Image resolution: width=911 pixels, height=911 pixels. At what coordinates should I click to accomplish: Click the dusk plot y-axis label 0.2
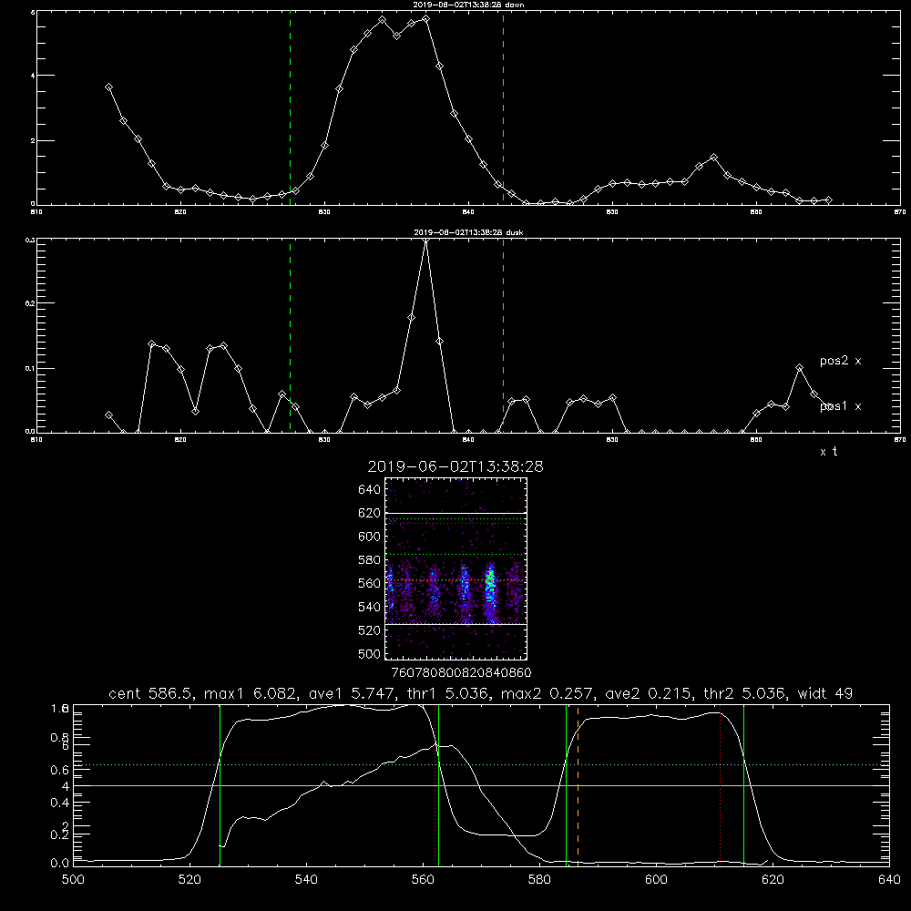tap(30, 303)
